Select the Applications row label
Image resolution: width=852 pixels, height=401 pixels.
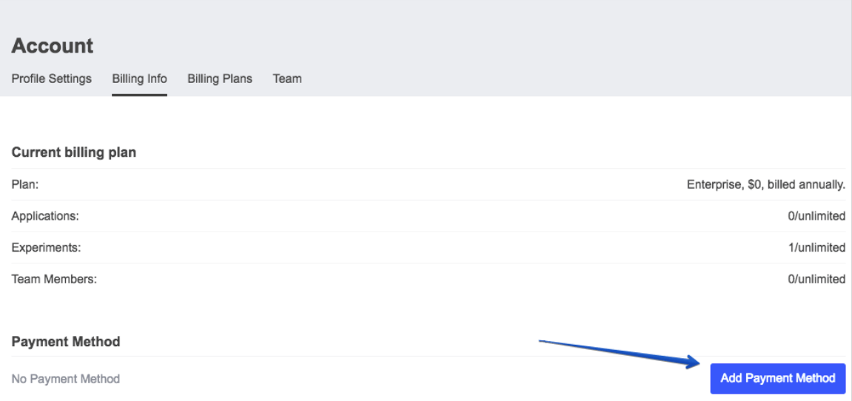tap(45, 216)
